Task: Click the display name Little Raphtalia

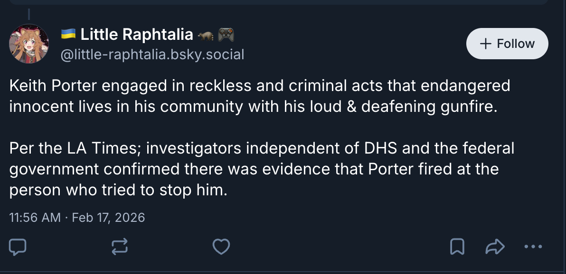Action: click(137, 35)
